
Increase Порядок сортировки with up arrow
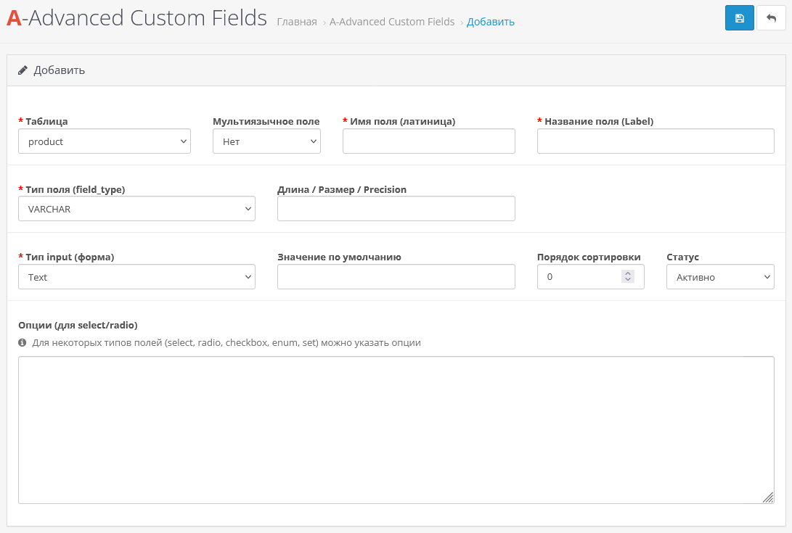(x=628, y=273)
